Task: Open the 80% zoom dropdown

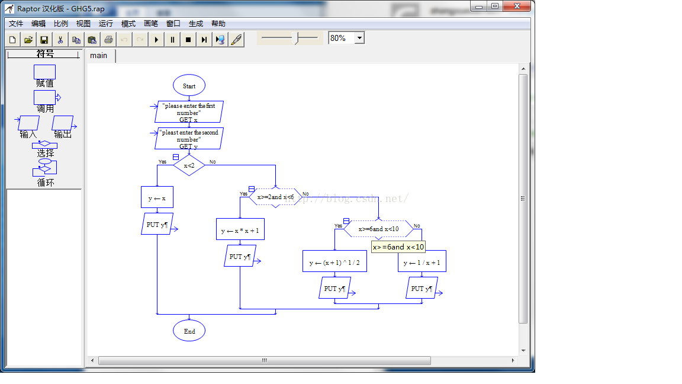Action: coord(360,39)
